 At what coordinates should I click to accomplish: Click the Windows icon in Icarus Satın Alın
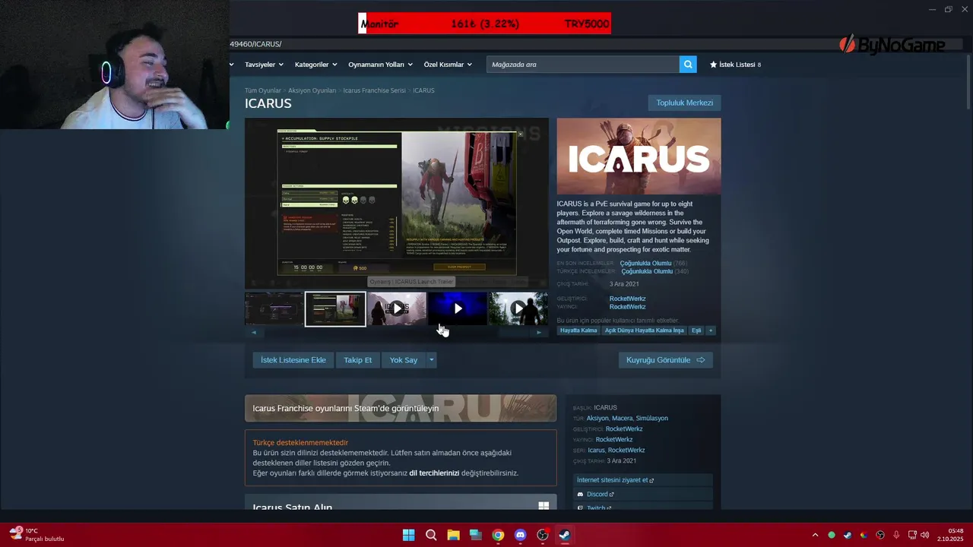544,506
